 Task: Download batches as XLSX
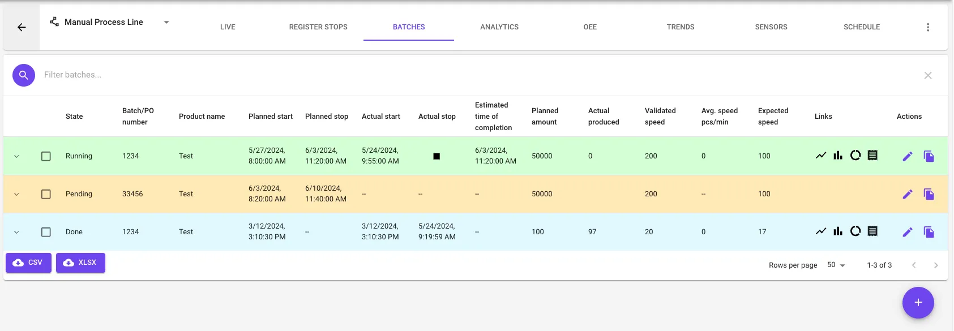80,263
